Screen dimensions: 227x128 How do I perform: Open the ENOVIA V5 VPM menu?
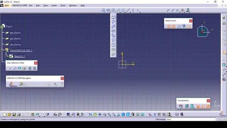coord(20,6)
